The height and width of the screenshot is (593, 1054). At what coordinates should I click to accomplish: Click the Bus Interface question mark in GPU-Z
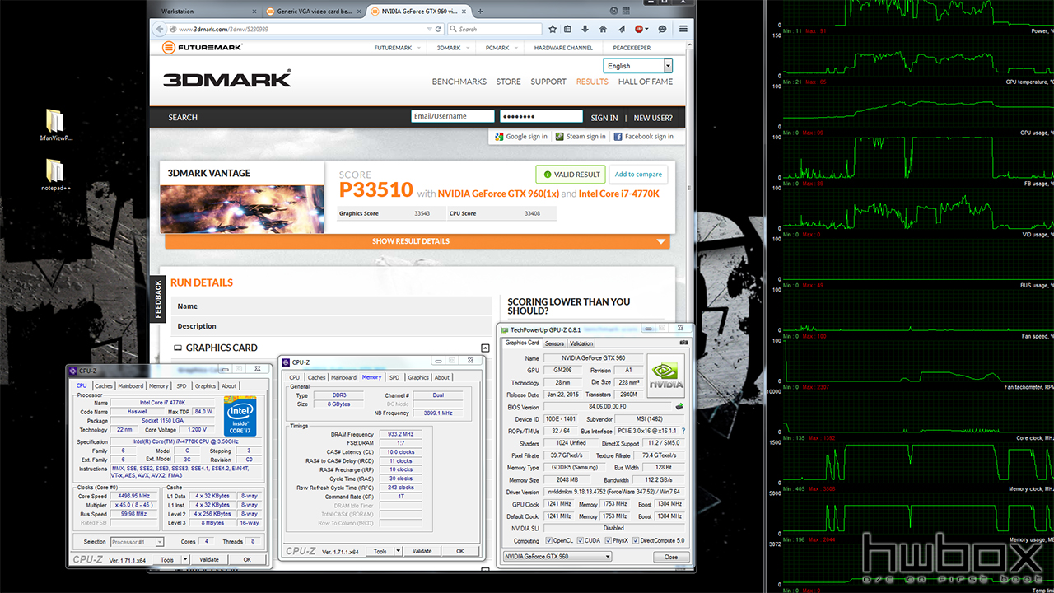tap(683, 431)
